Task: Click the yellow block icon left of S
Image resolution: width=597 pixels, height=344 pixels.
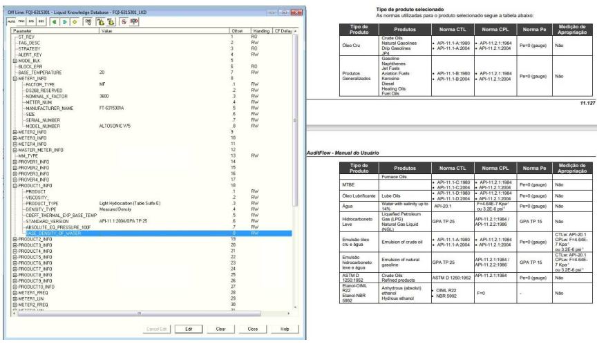Action: click(111, 22)
